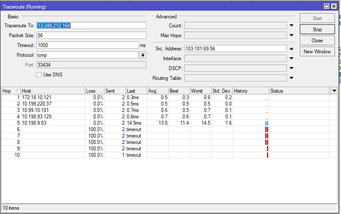This screenshot has height=214, width=341.
Task: Sort by the History column header
Action: 251,91
